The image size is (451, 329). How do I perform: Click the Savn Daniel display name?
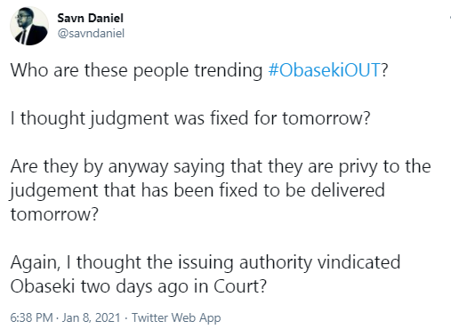point(91,18)
